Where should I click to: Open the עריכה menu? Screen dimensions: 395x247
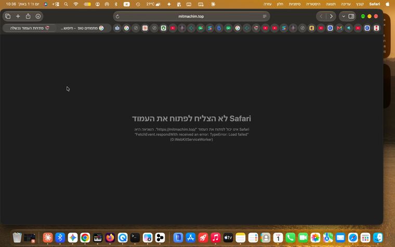[346, 4]
